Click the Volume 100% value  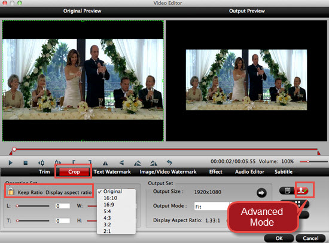[x=287, y=162]
